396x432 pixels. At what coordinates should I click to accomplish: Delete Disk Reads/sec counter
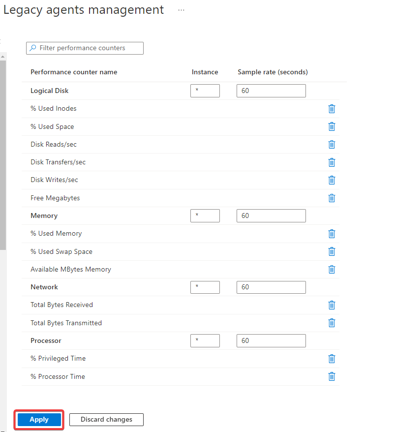[x=332, y=144]
